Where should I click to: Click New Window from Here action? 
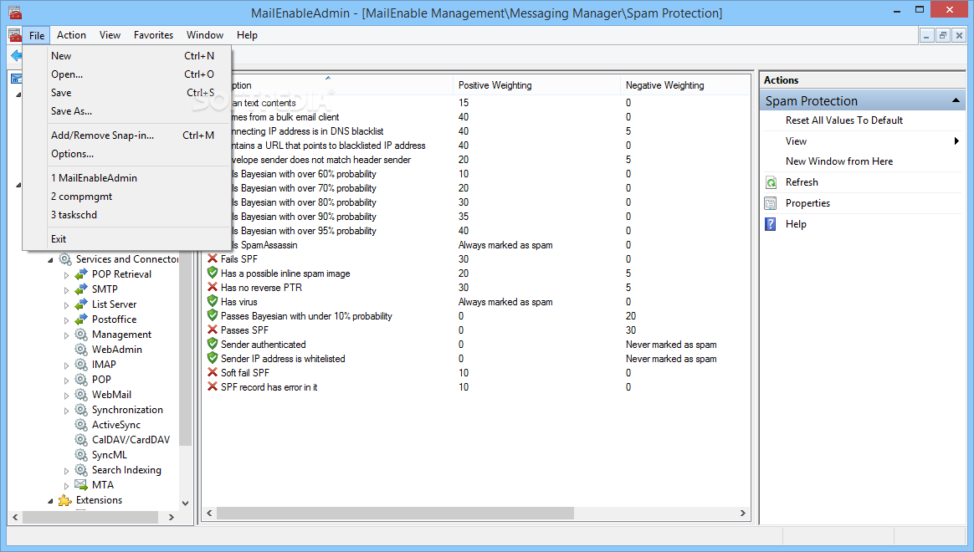[x=839, y=161]
